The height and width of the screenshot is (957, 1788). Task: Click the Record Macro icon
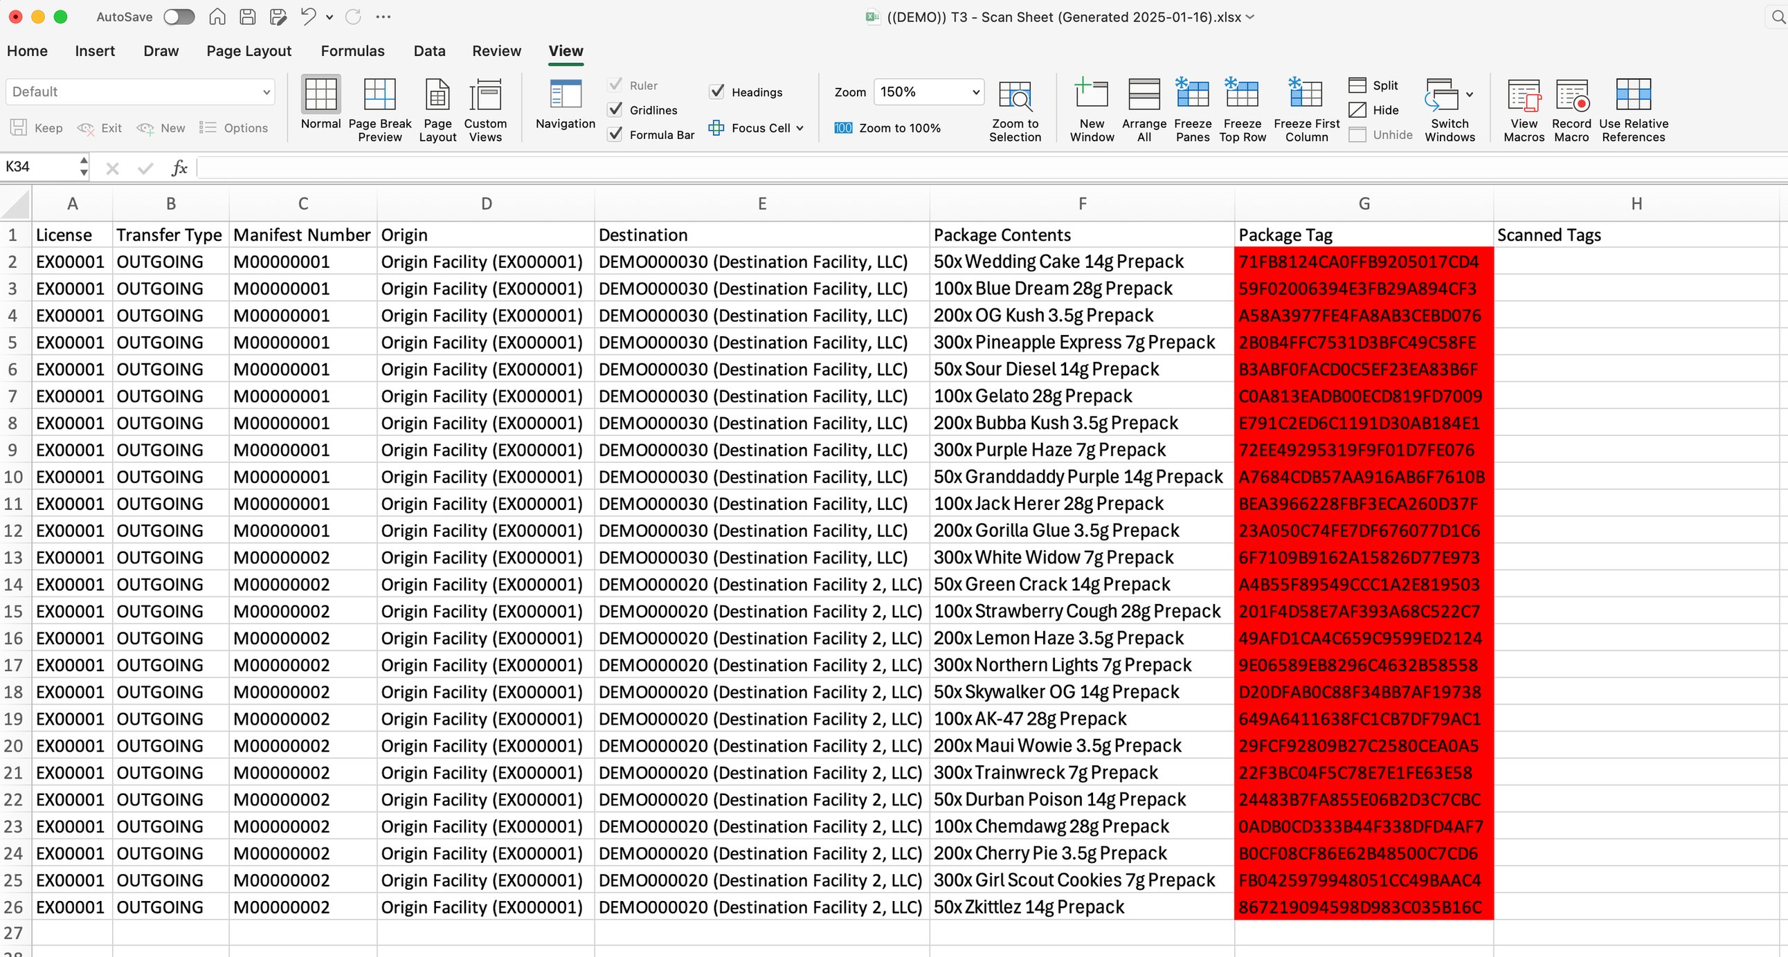coord(1571,94)
